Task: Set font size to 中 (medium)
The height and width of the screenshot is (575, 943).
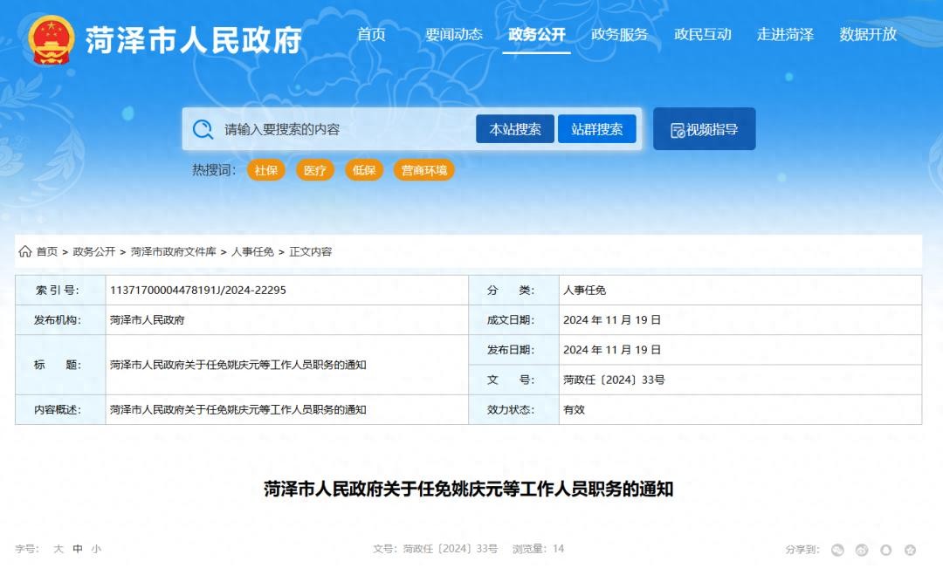Action: click(x=78, y=549)
